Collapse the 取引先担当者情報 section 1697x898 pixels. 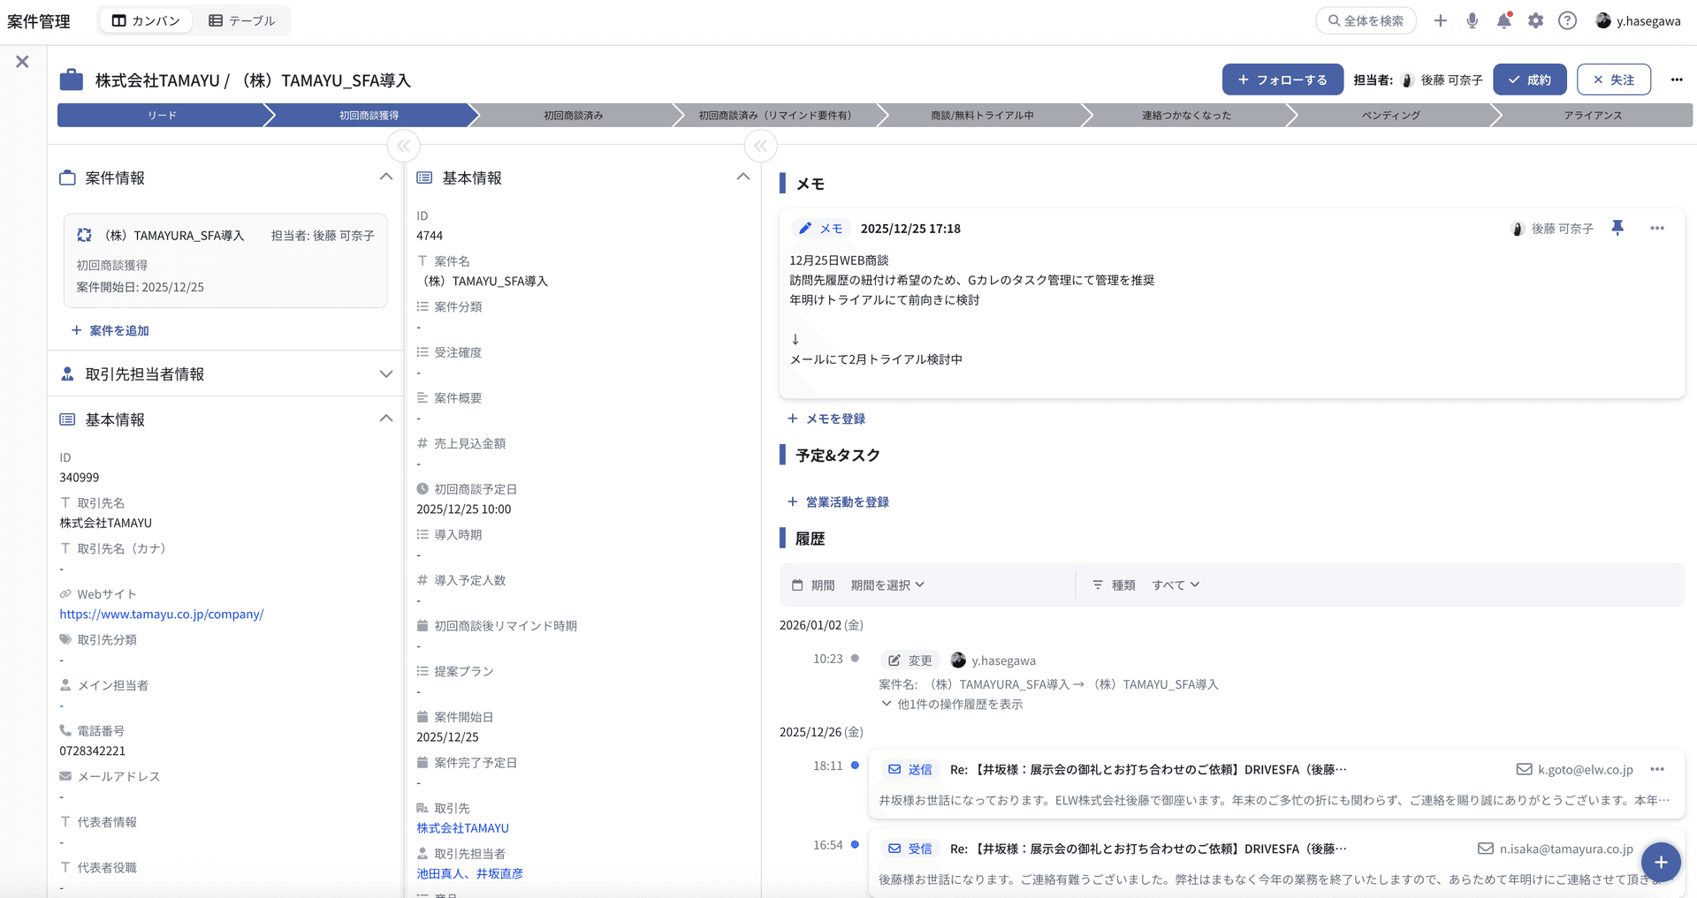pos(386,374)
